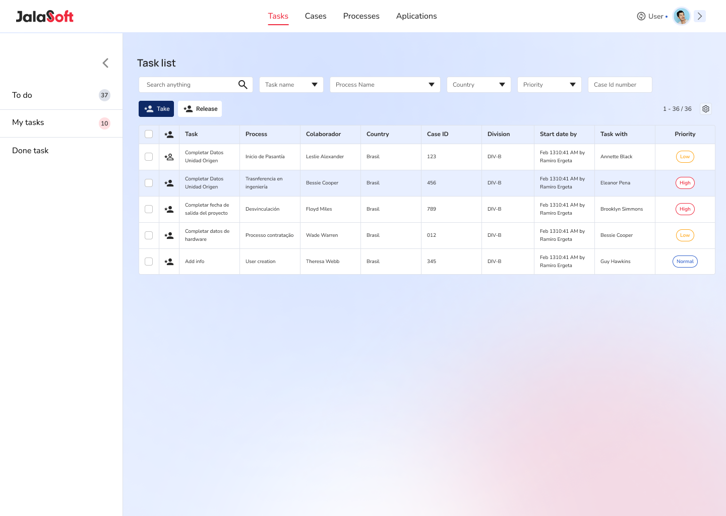Click the High badge for Brooklyn Simmons
This screenshot has width=726, height=516.
[685, 209]
